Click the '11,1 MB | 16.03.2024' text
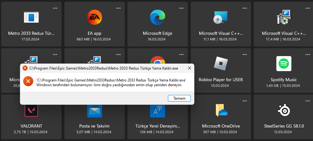The image size is (313, 141). coord(220,39)
